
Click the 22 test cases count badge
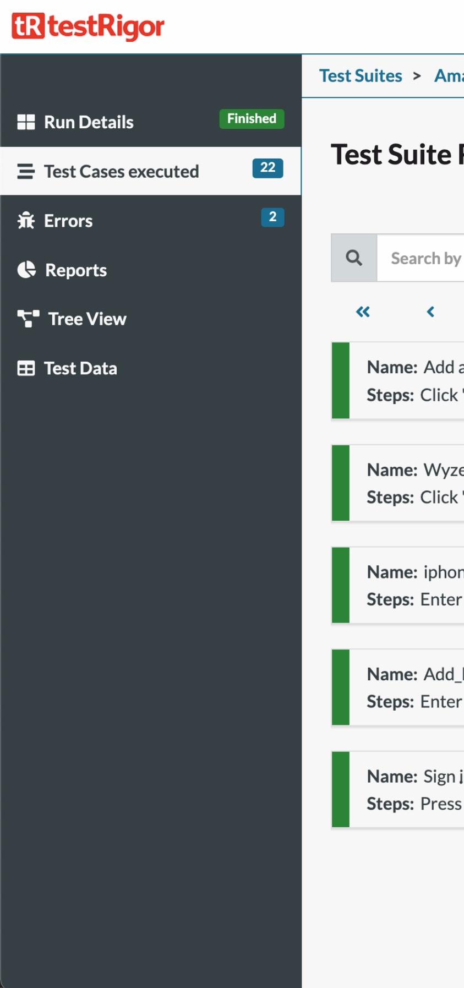[268, 168]
